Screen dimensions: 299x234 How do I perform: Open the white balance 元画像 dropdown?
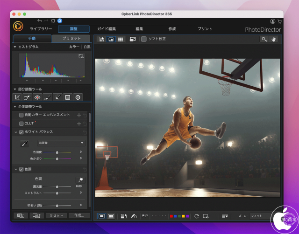coord(61,143)
